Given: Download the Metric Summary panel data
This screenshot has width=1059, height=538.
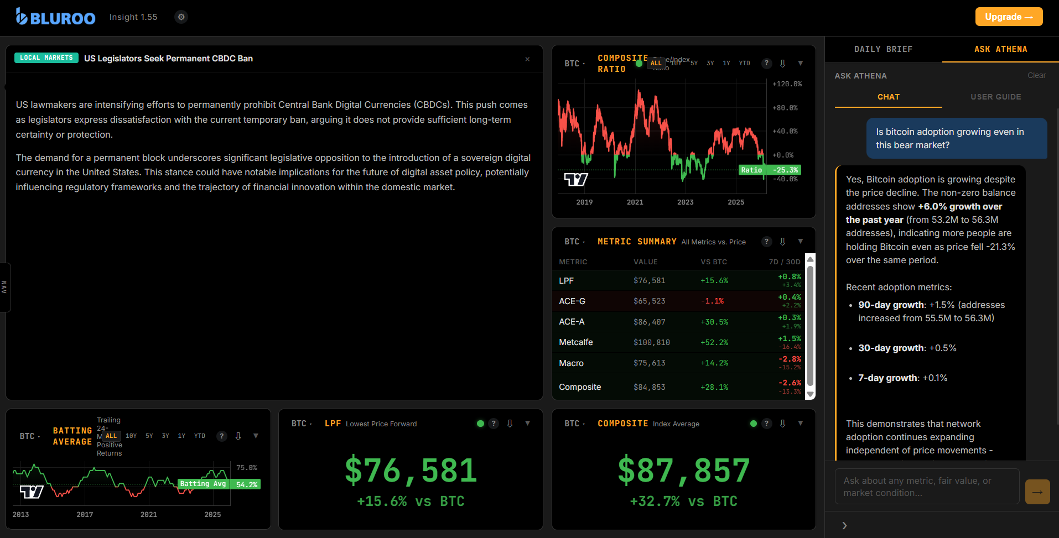Looking at the screenshot, I should (x=782, y=242).
